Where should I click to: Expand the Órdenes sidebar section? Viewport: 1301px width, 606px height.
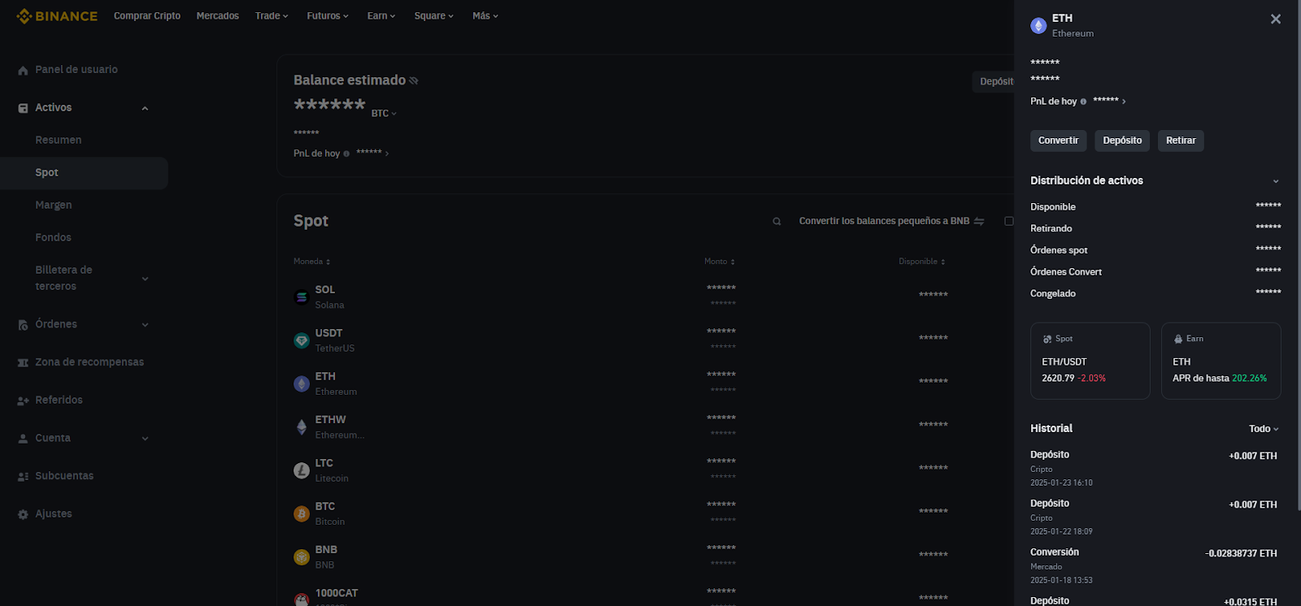tap(145, 325)
